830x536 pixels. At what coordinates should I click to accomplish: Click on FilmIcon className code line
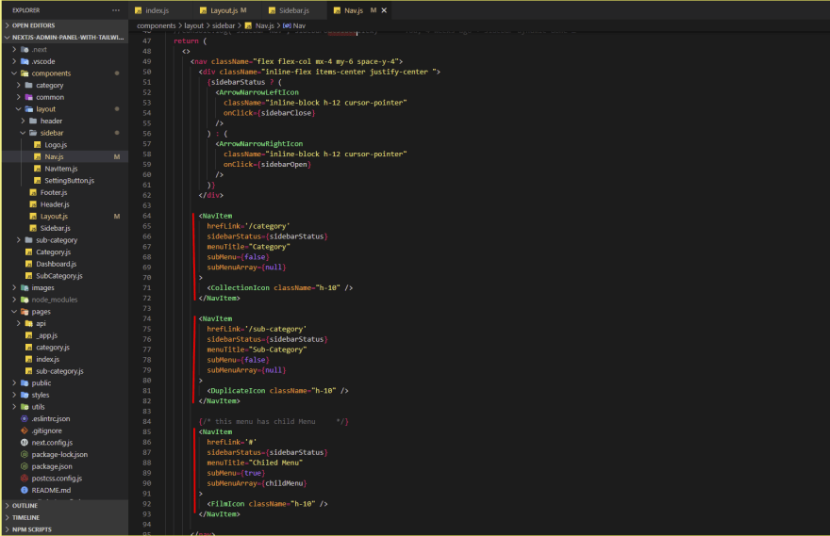pyautogui.click(x=267, y=504)
